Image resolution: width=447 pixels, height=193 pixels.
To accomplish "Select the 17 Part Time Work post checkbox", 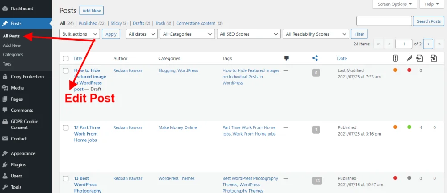I will pyautogui.click(x=66, y=127).
